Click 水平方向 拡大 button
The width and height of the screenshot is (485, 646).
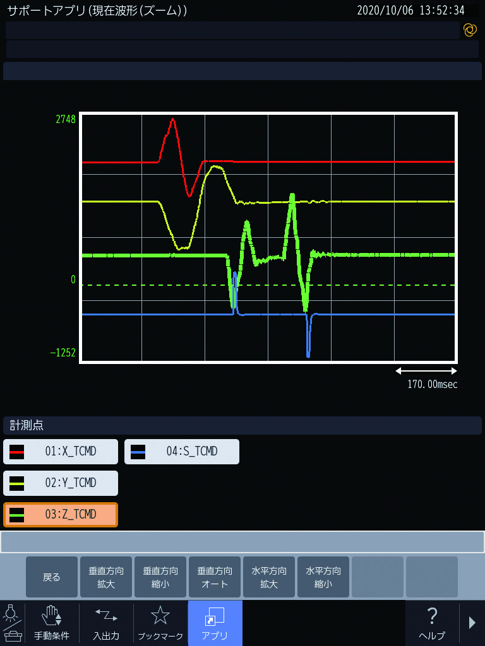point(269,577)
